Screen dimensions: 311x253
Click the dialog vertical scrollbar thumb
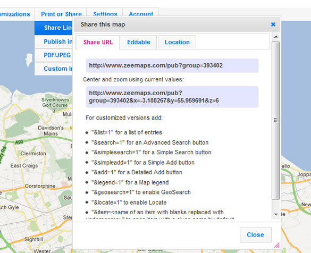tap(276, 120)
